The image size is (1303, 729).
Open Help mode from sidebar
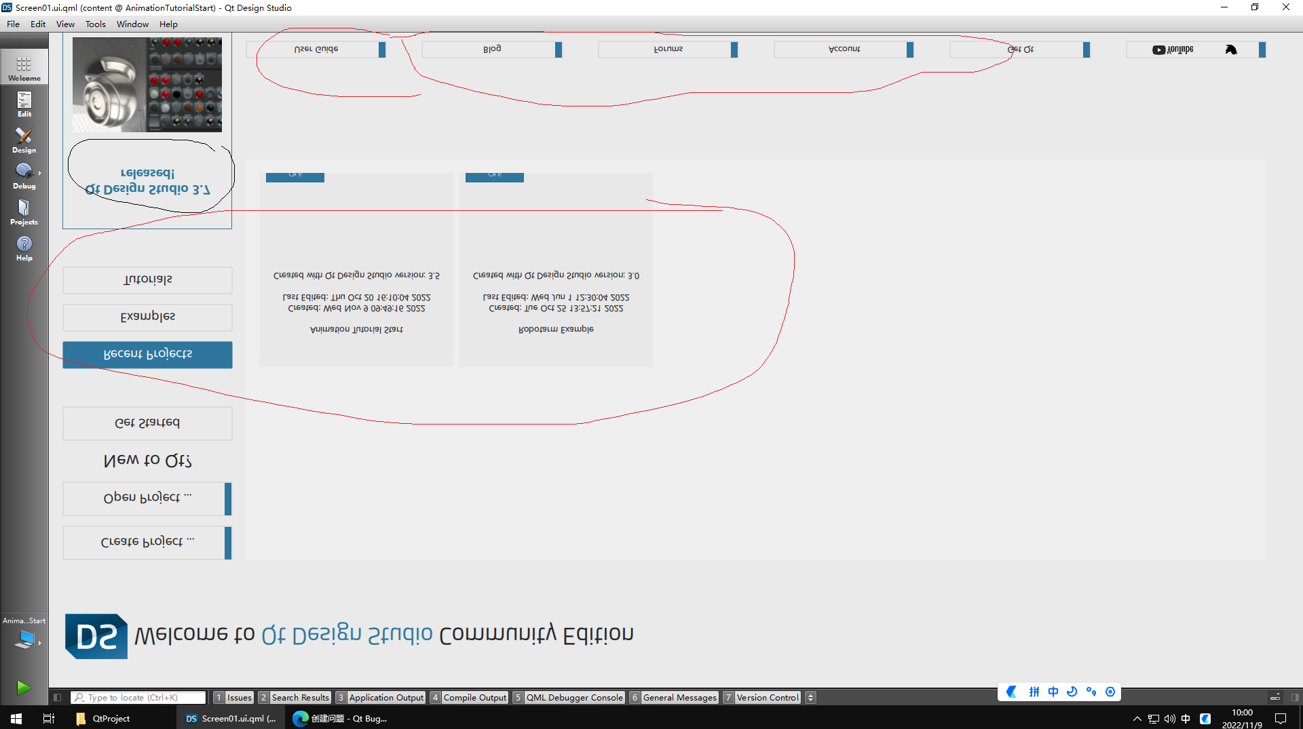point(24,248)
